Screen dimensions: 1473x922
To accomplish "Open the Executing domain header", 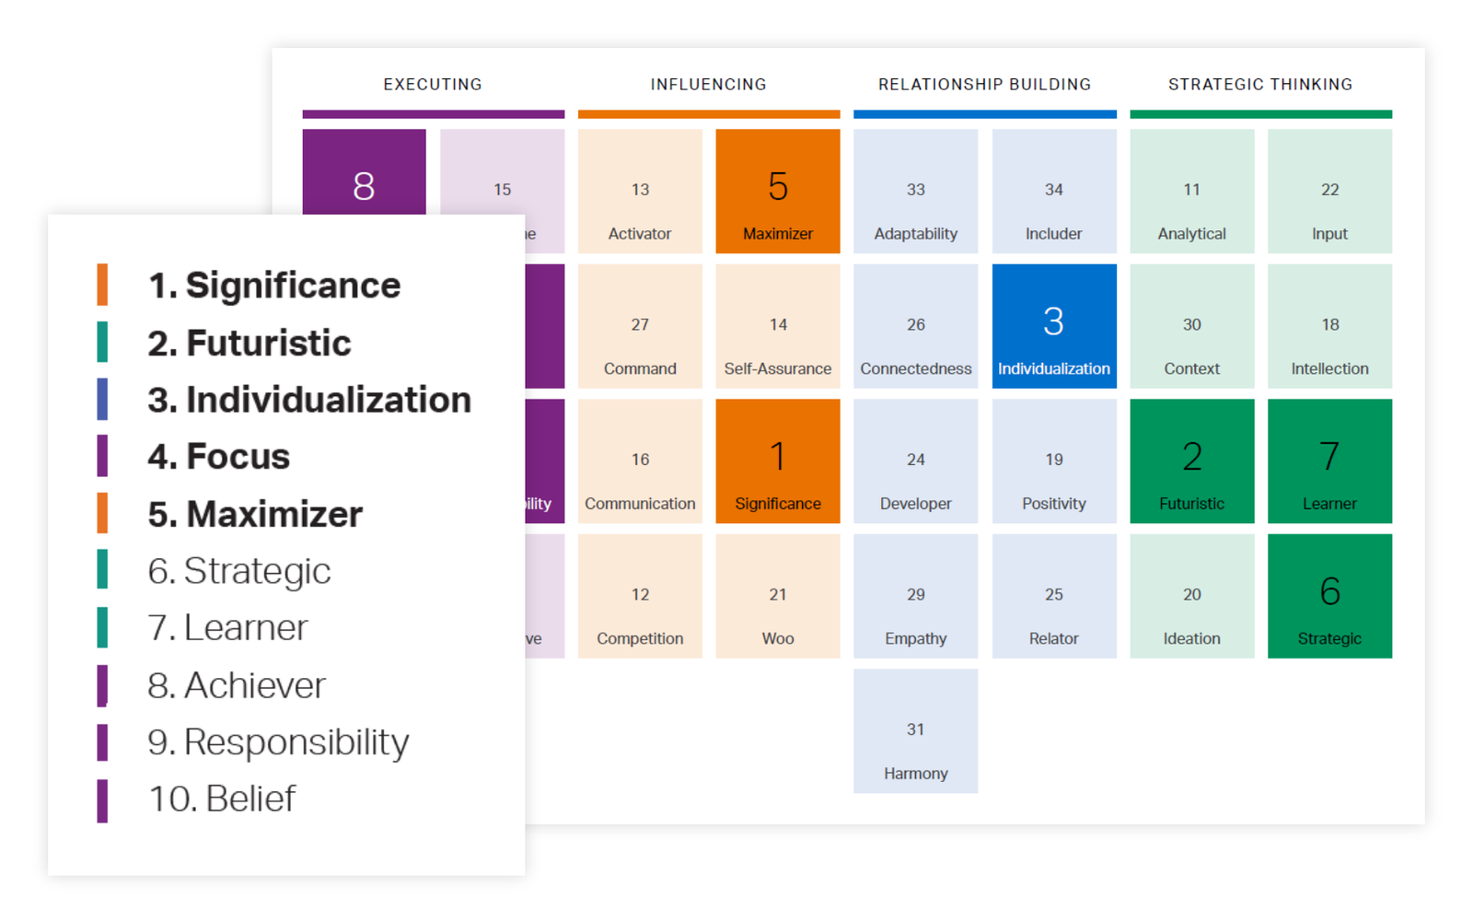I will coord(433,85).
